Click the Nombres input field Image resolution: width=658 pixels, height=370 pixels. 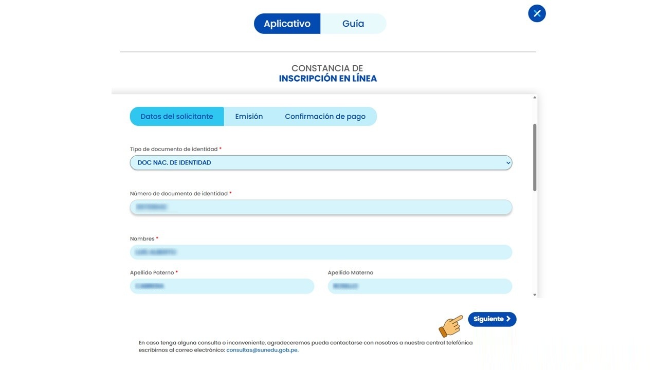(321, 252)
